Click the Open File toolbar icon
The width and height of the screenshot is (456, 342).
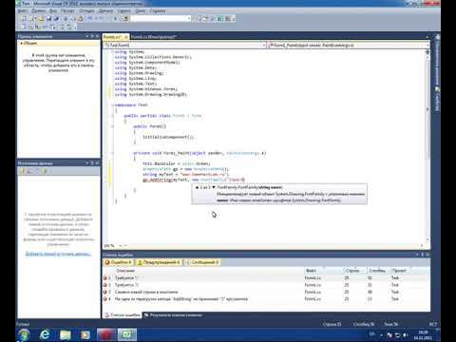41,19
